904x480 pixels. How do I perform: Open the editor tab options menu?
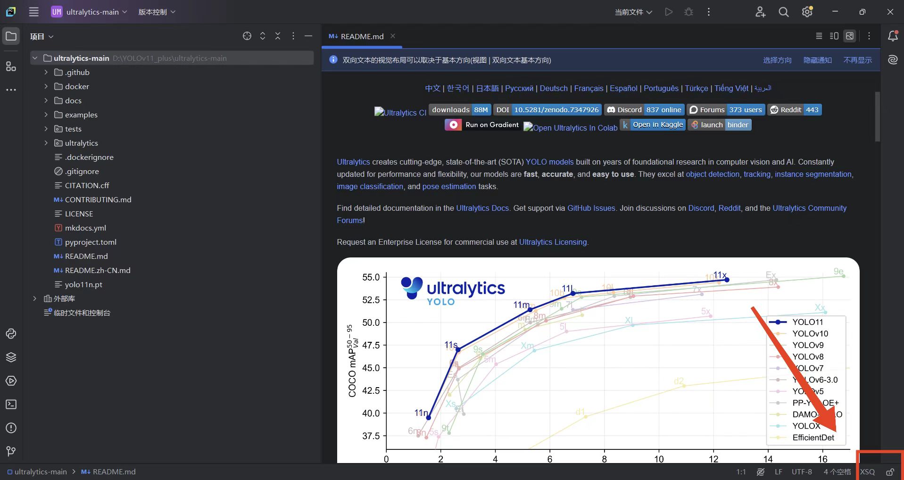click(869, 36)
